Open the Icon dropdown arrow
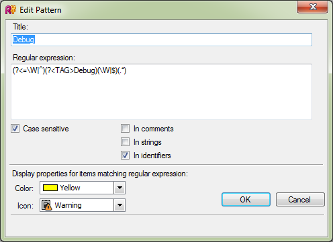 coord(120,205)
